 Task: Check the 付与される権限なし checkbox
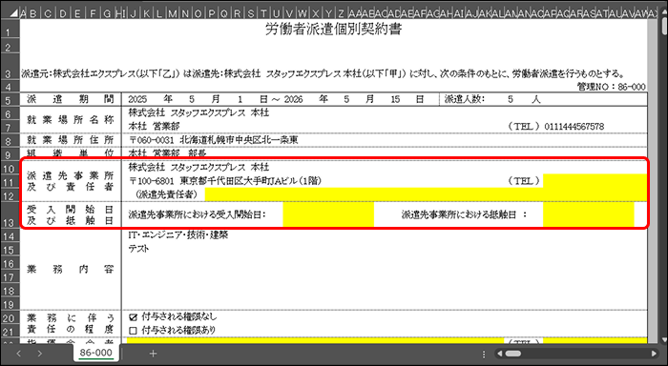point(134,317)
